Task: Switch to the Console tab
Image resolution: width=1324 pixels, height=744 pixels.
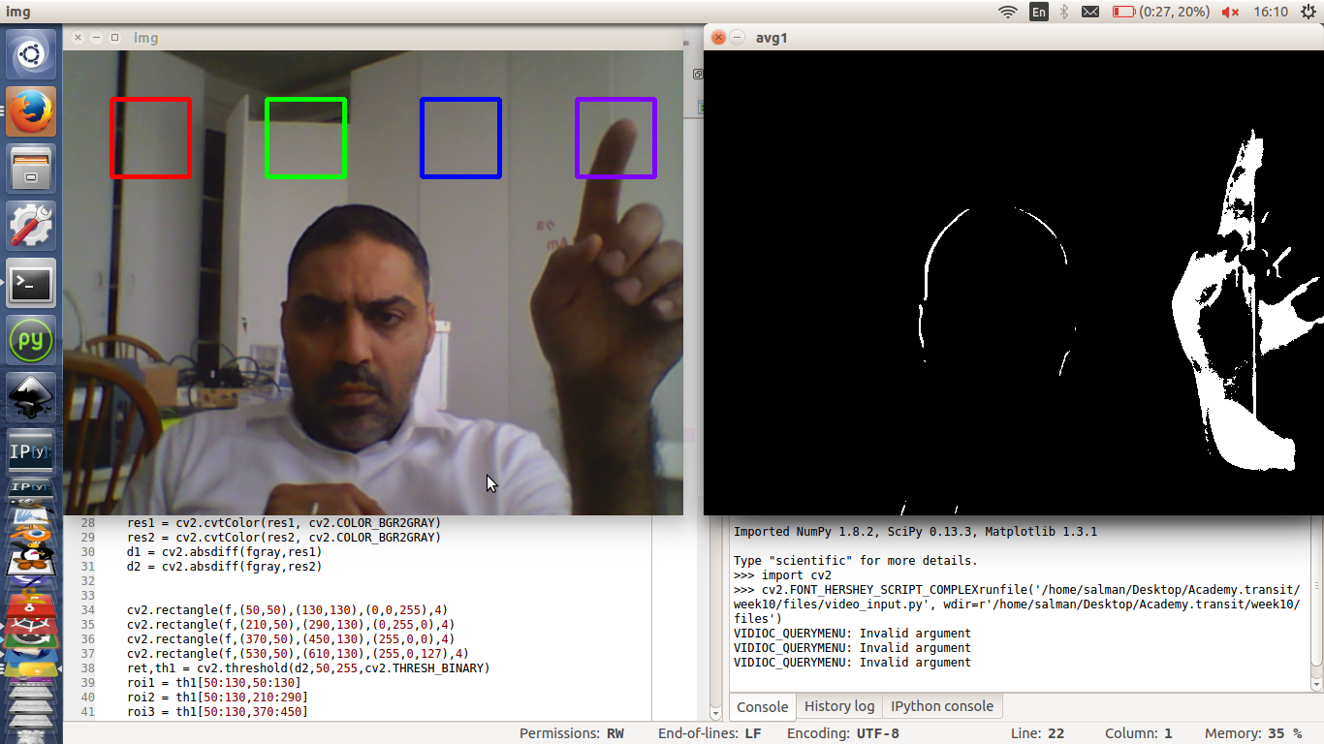Action: [x=762, y=706]
